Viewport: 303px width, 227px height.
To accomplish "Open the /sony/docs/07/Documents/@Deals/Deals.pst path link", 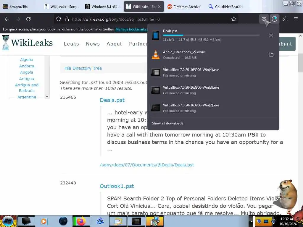I will pos(147,165).
